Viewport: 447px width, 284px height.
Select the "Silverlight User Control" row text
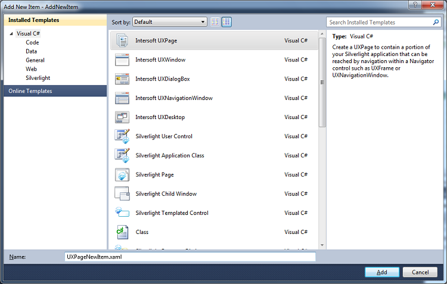[164, 136]
